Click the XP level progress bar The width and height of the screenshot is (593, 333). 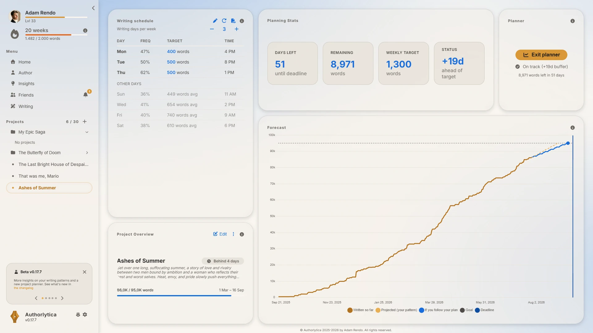pyautogui.click(x=56, y=17)
